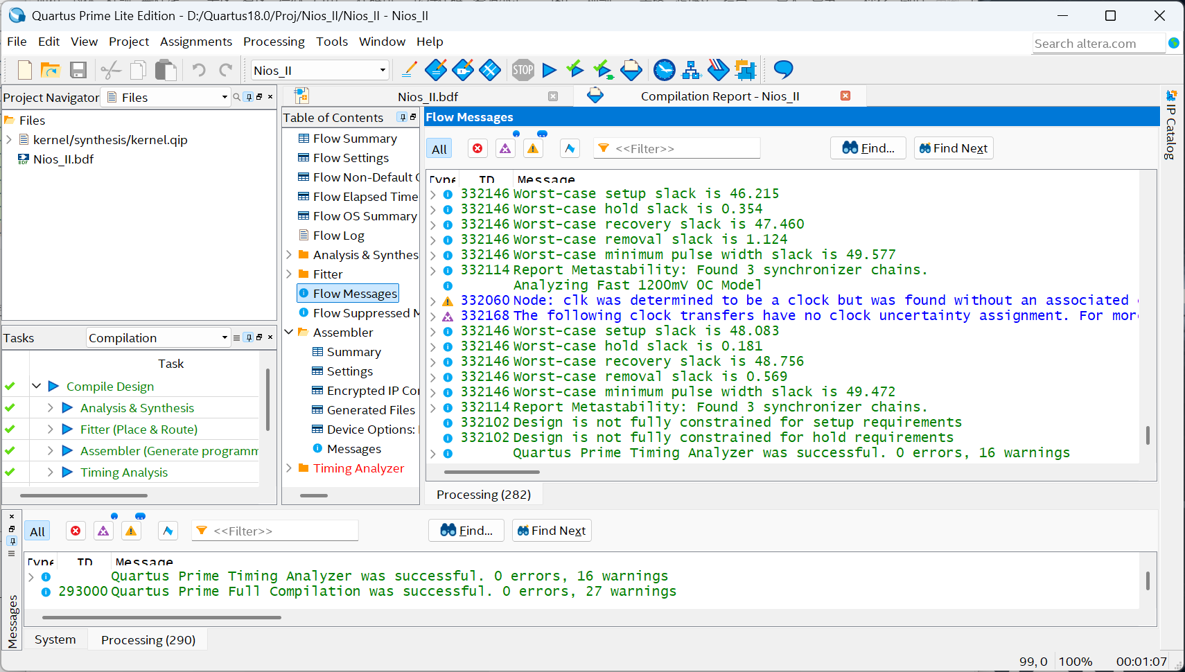1185x672 pixels.
Task: Click the Flow Messages horizontal scrollbar
Action: point(491,472)
